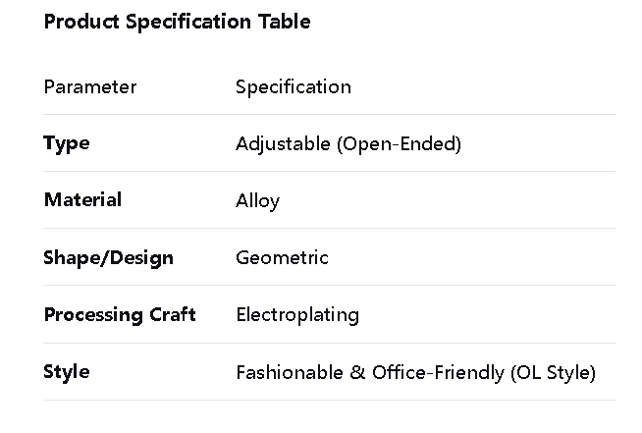This screenshot has height=433, width=642.
Task: Click the word Table in the heading
Action: 284,22
